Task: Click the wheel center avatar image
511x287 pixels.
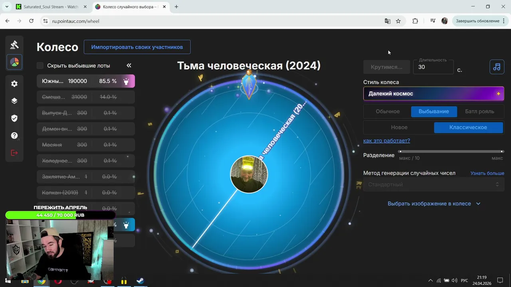Action: coord(249,174)
